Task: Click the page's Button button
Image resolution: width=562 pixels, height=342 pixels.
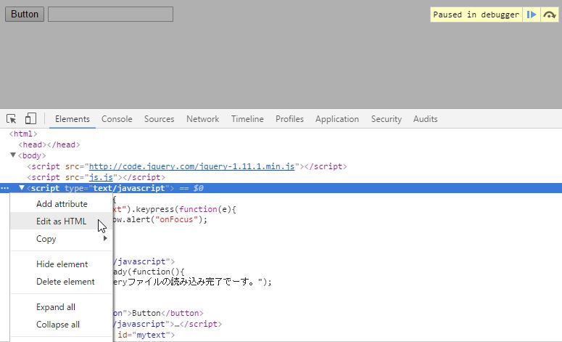Action: pyautogui.click(x=25, y=14)
